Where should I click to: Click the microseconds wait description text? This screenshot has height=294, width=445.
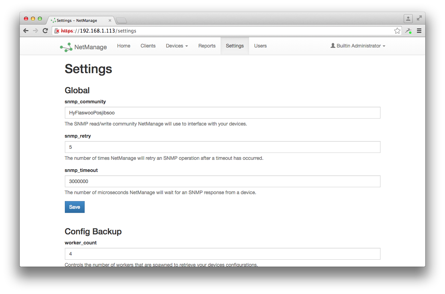pyautogui.click(x=161, y=192)
